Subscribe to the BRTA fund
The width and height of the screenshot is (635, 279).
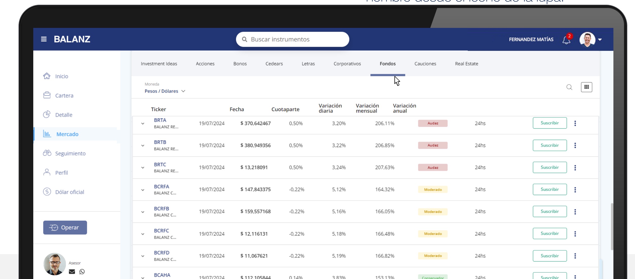[x=550, y=123]
